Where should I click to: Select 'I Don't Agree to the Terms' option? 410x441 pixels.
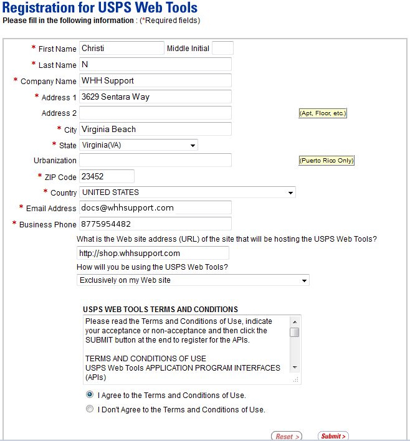90,409
